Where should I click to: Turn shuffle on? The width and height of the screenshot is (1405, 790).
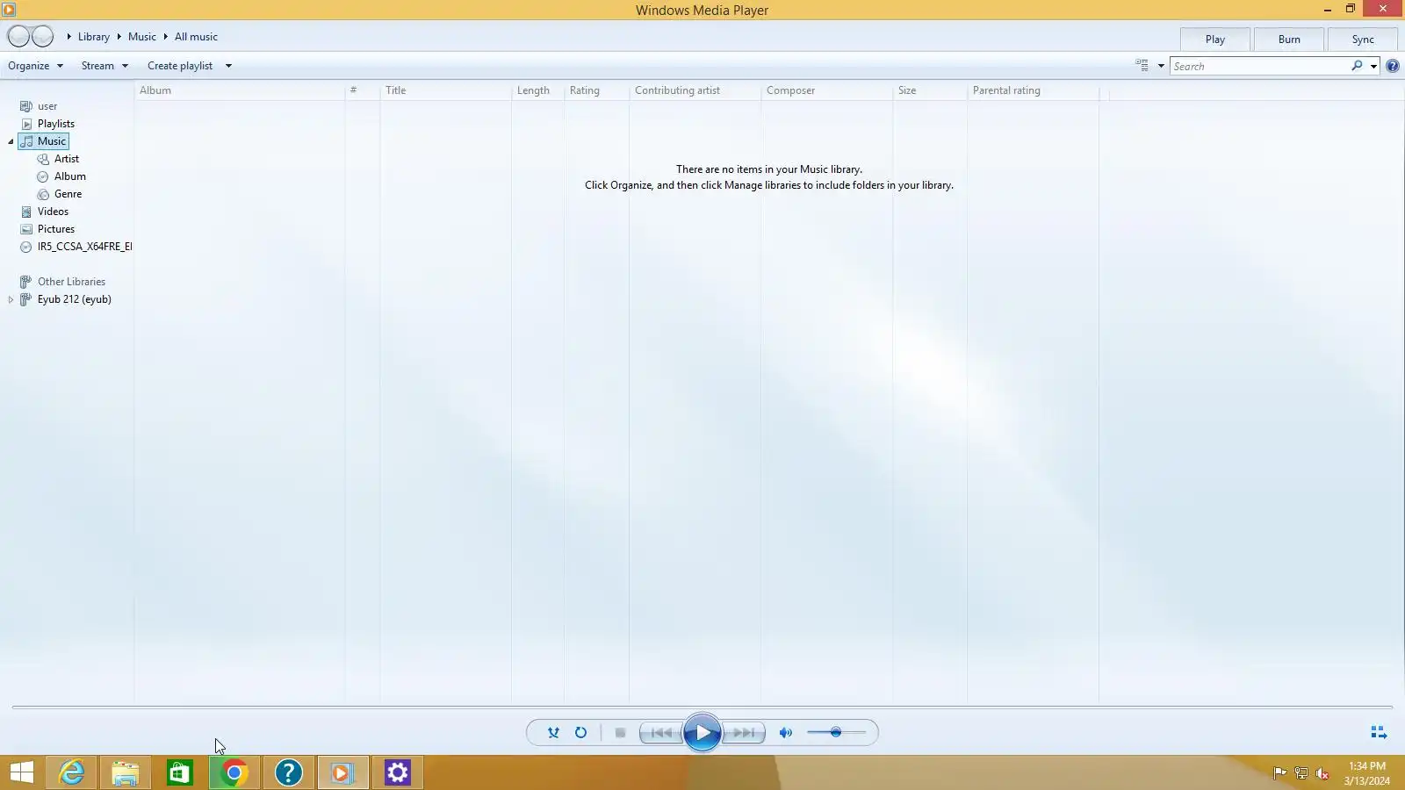point(553,733)
